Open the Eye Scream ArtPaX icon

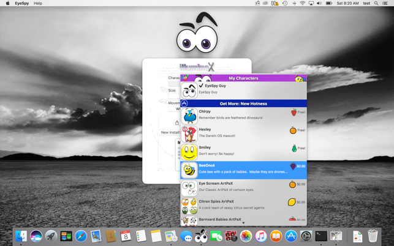click(189, 188)
